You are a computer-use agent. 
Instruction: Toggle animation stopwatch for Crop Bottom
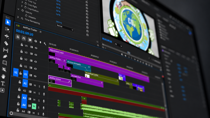[x=25, y=7]
